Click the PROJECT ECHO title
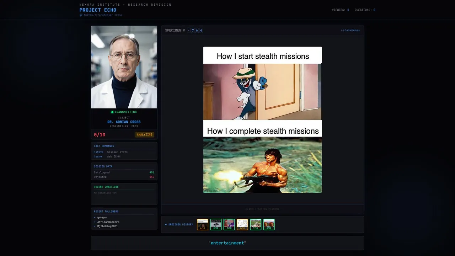Viewport: 455px width, 256px height. pyautogui.click(x=98, y=10)
